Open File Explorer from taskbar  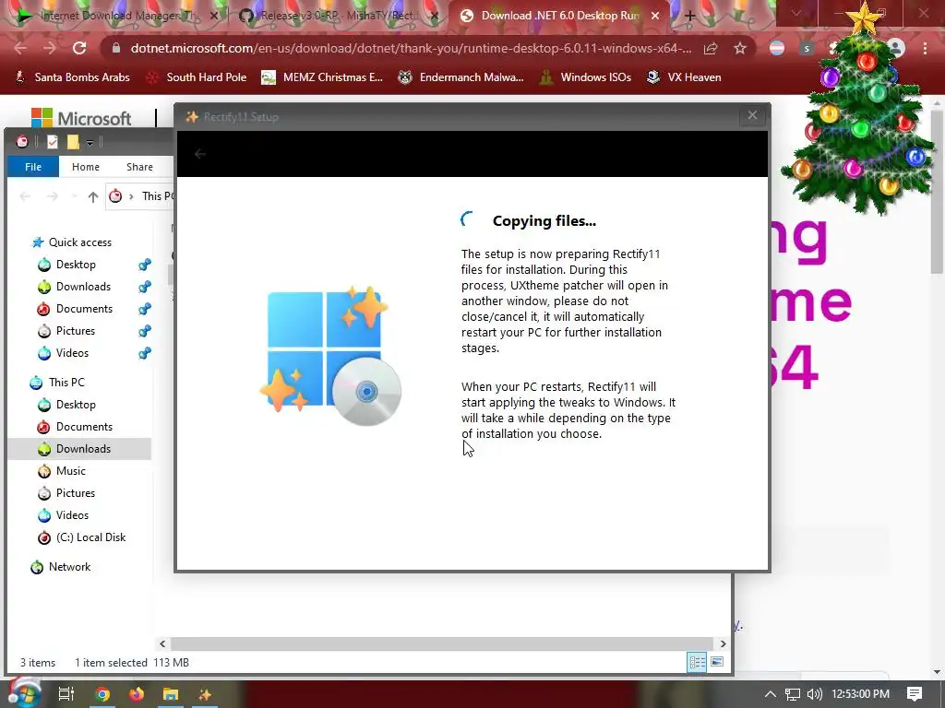tap(171, 694)
